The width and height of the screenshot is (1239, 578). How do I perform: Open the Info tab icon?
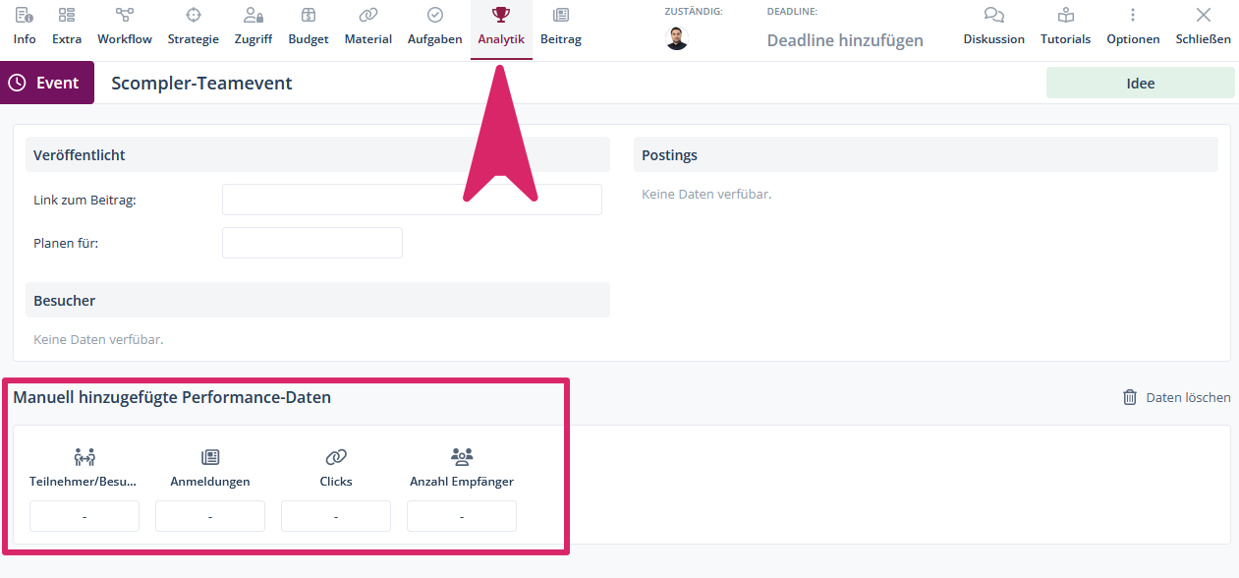click(x=24, y=15)
